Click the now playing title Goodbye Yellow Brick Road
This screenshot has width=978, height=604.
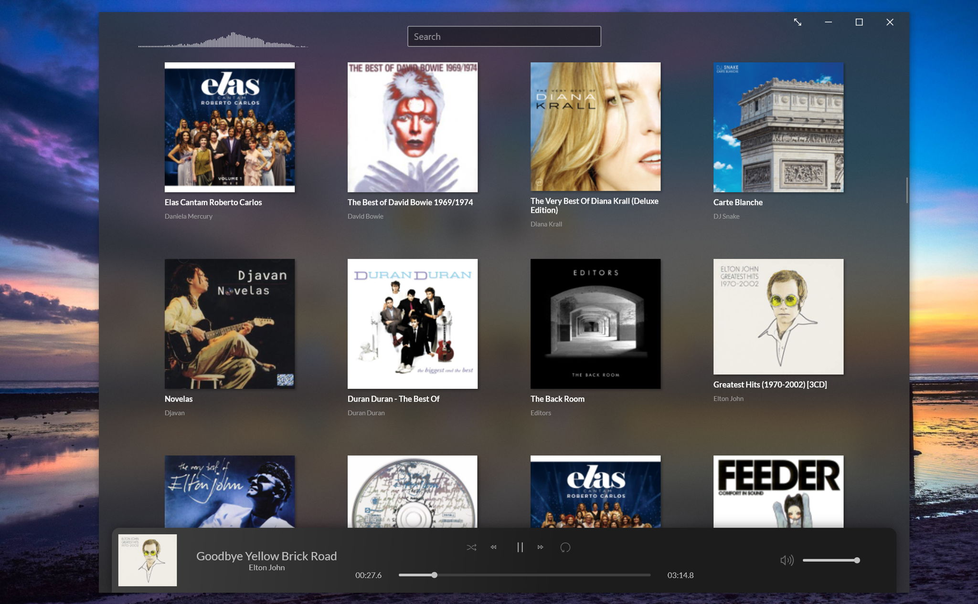pos(266,556)
